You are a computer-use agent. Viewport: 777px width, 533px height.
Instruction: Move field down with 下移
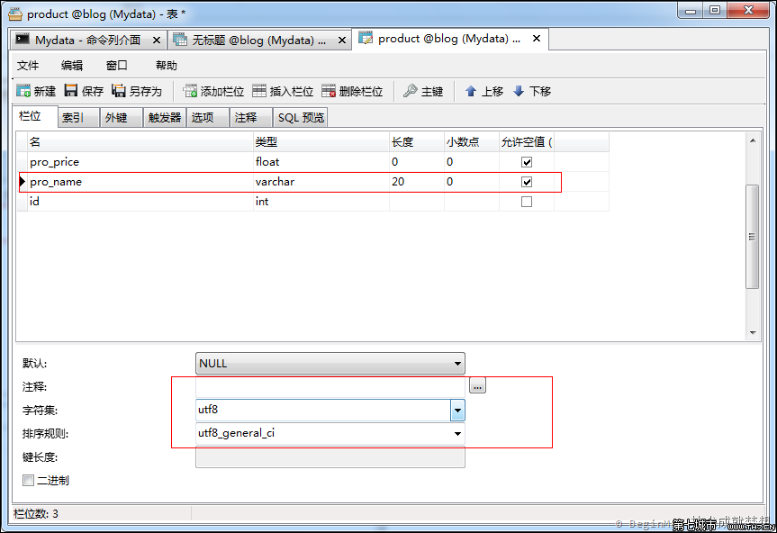(x=532, y=91)
